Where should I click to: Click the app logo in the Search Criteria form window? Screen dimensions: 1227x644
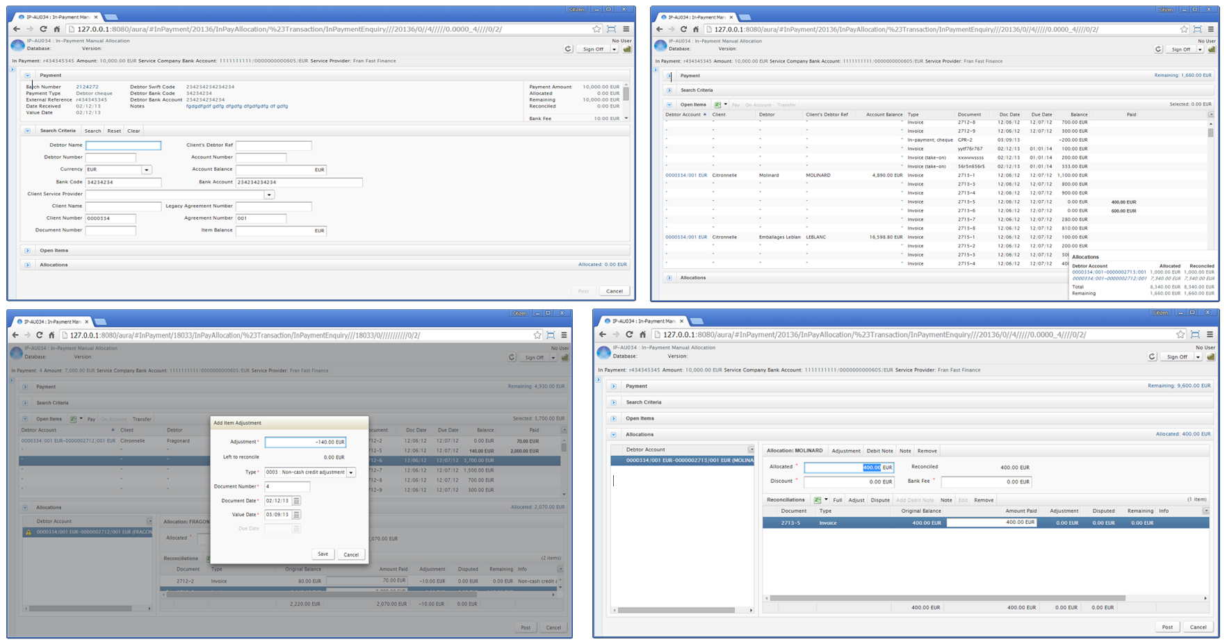pos(17,45)
